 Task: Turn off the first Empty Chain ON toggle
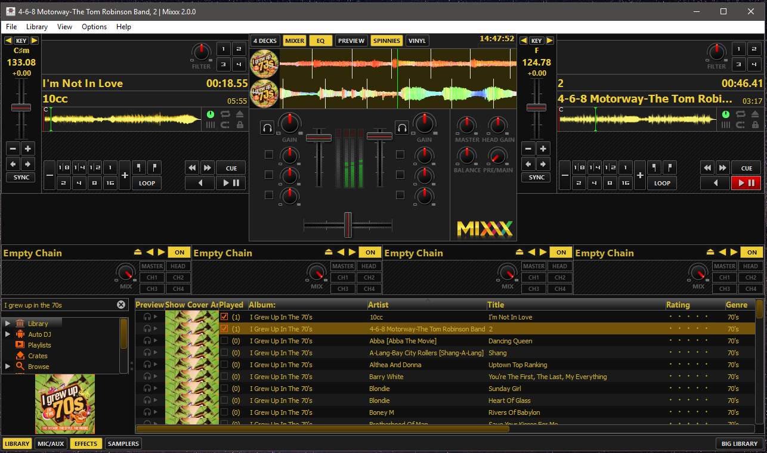[x=179, y=252]
